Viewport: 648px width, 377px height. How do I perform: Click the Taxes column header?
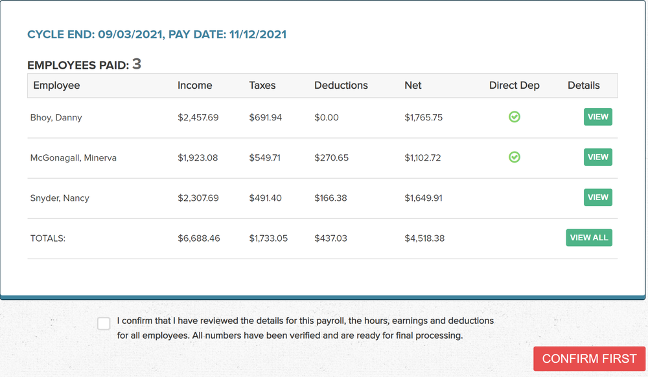pyautogui.click(x=261, y=85)
